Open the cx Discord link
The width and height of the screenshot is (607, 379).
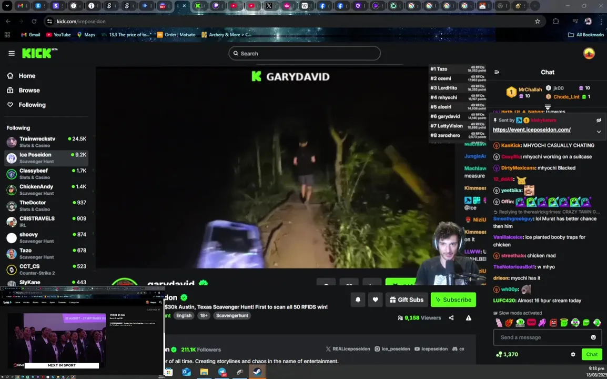(x=458, y=349)
